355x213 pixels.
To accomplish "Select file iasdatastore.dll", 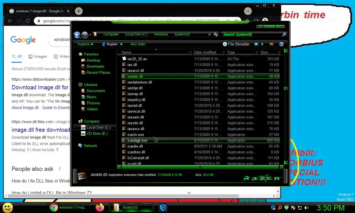I will tap(140, 82).
